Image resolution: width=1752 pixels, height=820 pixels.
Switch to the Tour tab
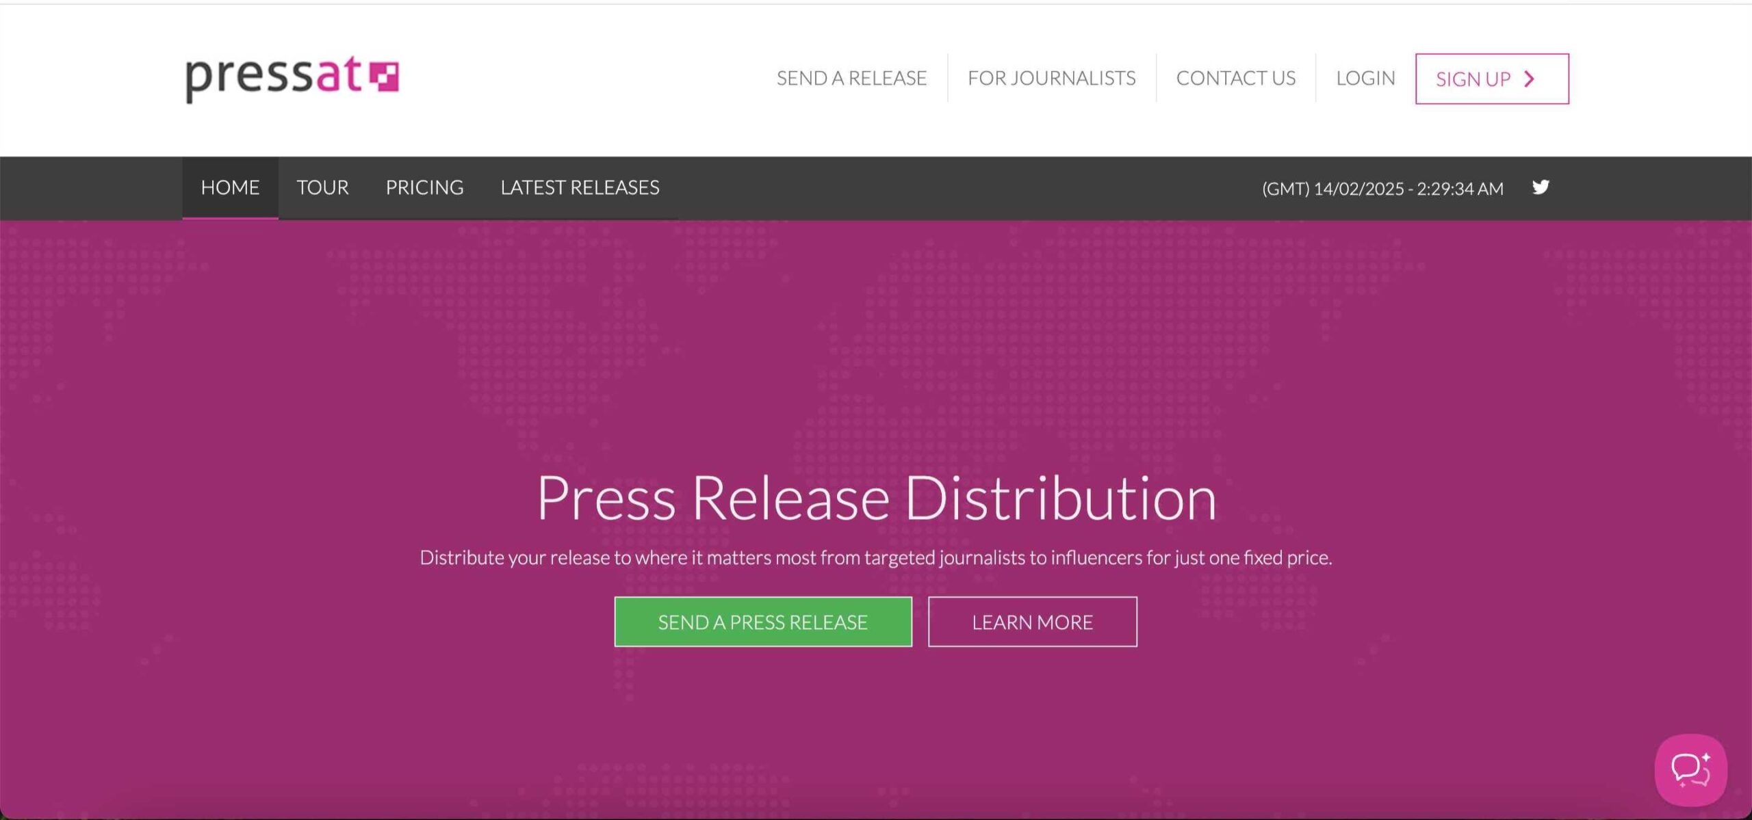(x=322, y=187)
